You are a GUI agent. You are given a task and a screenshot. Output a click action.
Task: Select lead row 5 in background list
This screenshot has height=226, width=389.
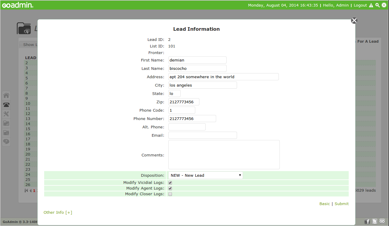(27, 78)
